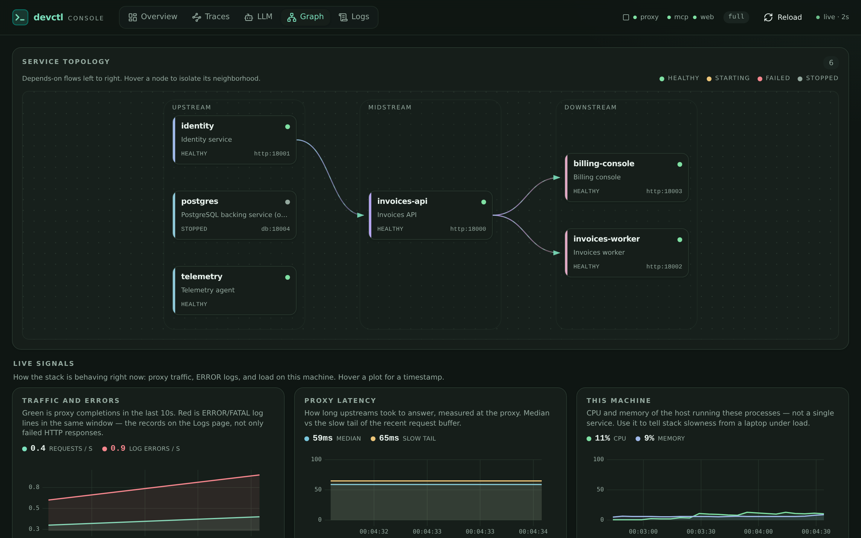Click the LLM robot icon

click(249, 17)
